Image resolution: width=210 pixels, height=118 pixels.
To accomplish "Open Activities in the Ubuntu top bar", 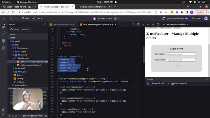I will 7,2.
